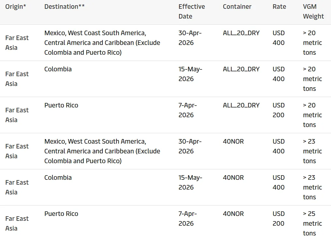Image resolution: width=331 pixels, height=241 pixels.
Task: Select USD 400 rate in Colombia ALL_20_DRY row
Action: (278, 74)
